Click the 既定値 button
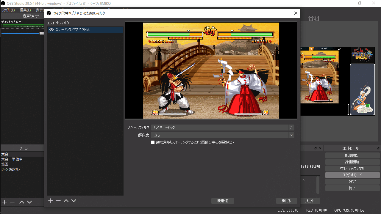This screenshot has height=214, width=381. click(x=223, y=201)
